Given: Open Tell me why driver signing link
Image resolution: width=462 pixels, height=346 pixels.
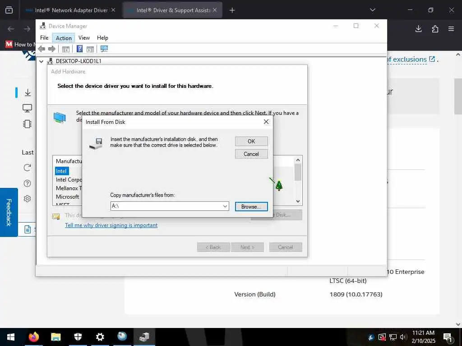Looking at the screenshot, I should point(111,225).
